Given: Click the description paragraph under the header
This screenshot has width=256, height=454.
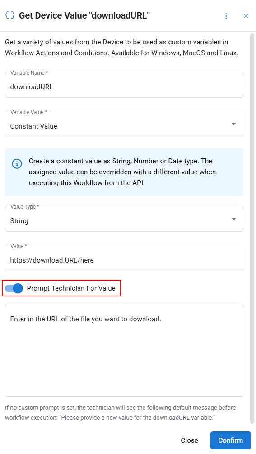Looking at the screenshot, I should (x=121, y=48).
